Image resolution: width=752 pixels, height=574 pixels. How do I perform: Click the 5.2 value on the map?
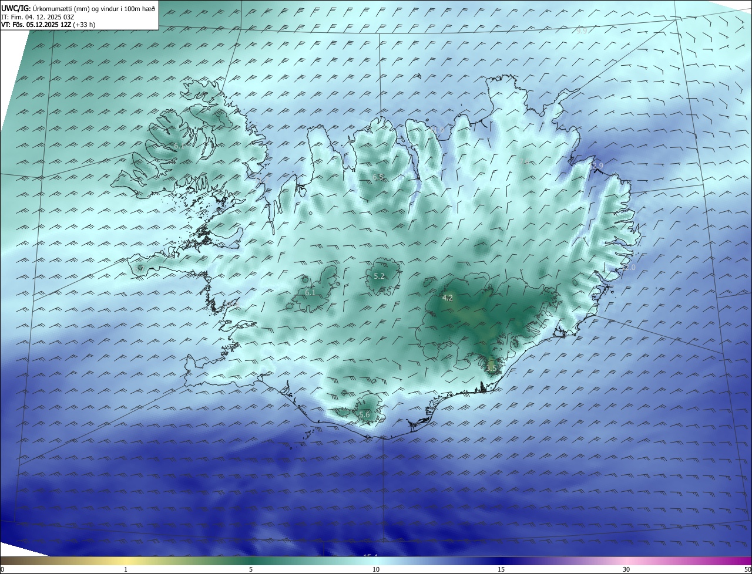379,276
